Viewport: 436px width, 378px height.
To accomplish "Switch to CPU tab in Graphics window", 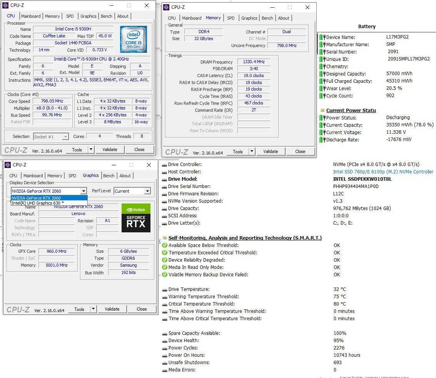I will 13,176.
